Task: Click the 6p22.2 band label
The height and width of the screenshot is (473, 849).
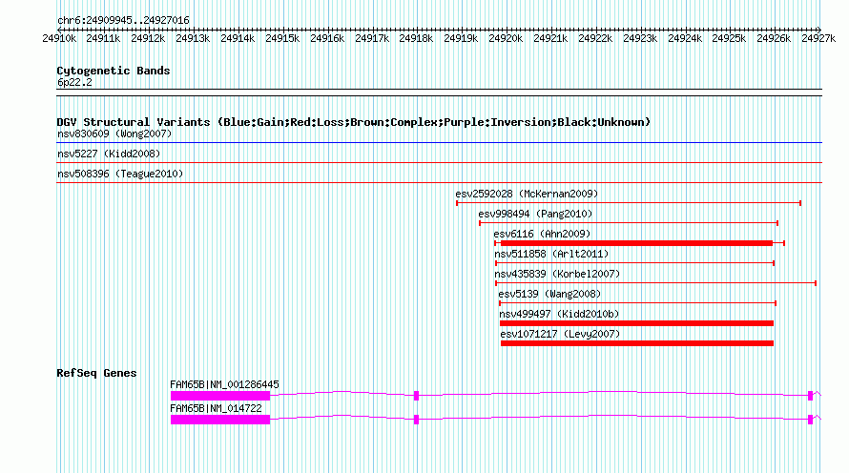Action: point(74,82)
